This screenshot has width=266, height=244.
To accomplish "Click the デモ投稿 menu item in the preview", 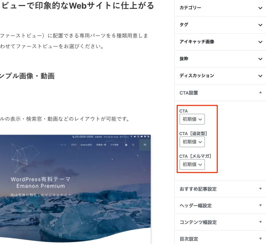I will [x=115, y=145].
